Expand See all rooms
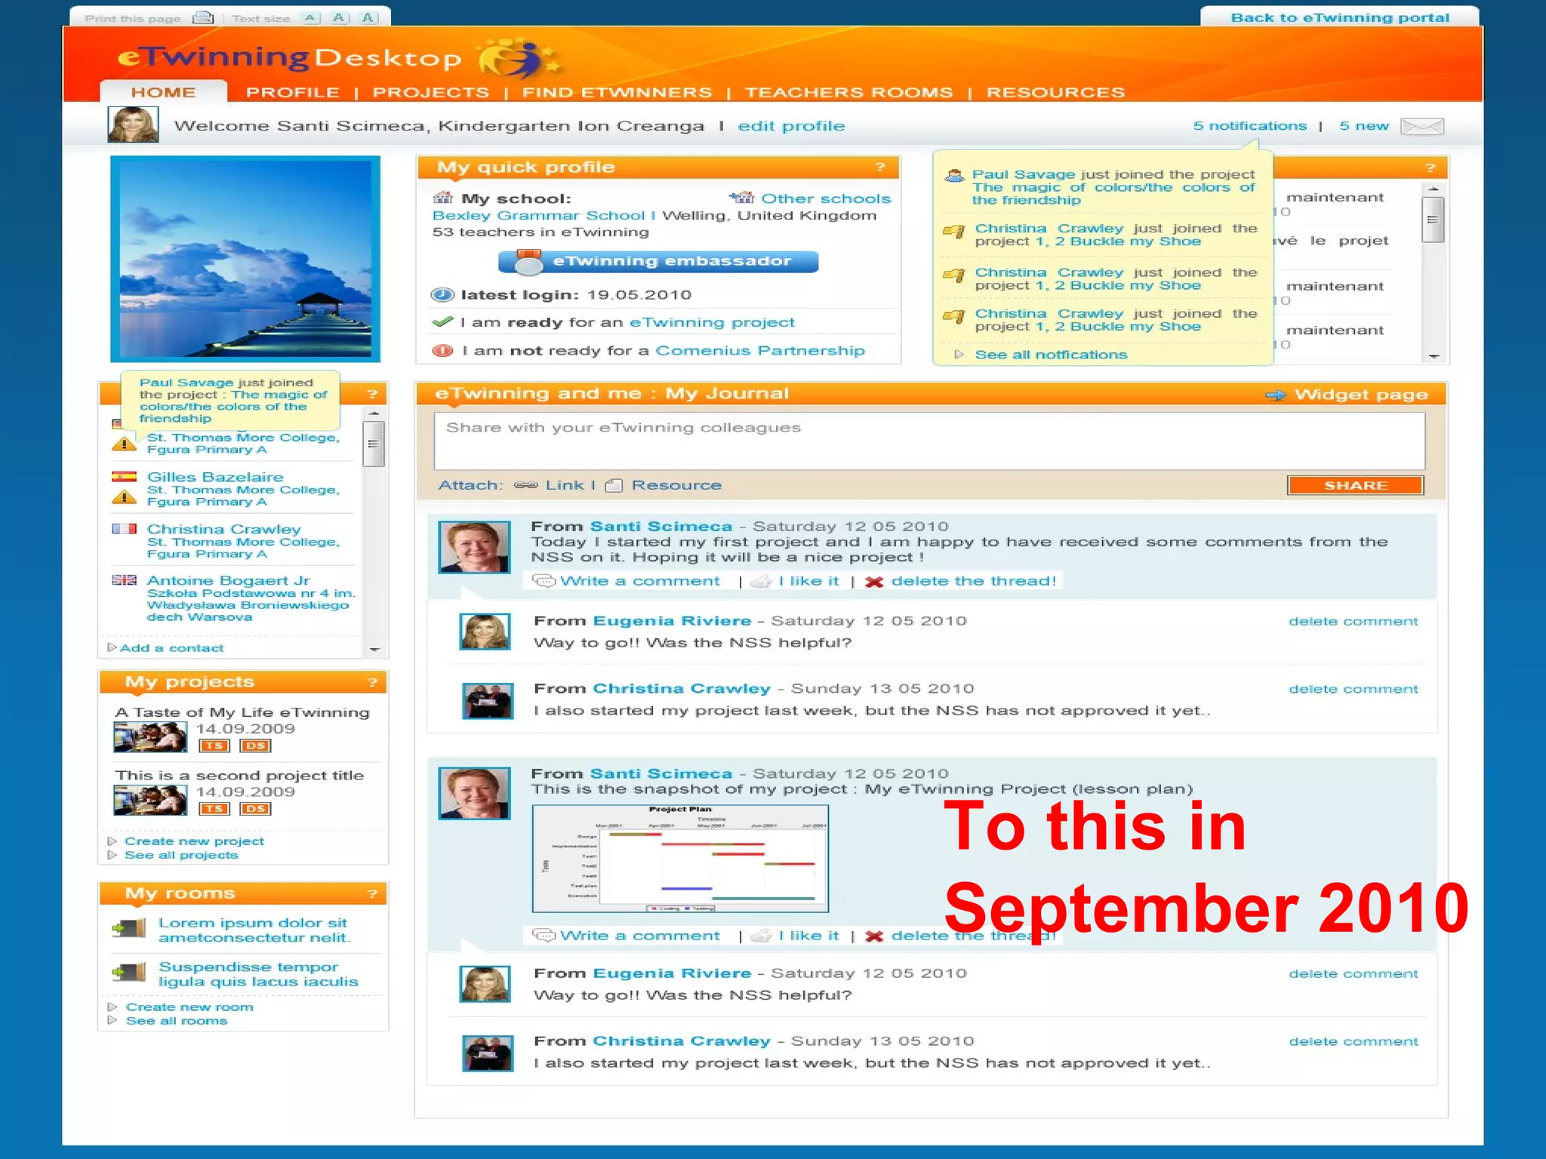Image resolution: width=1546 pixels, height=1159 pixels. click(x=177, y=1021)
